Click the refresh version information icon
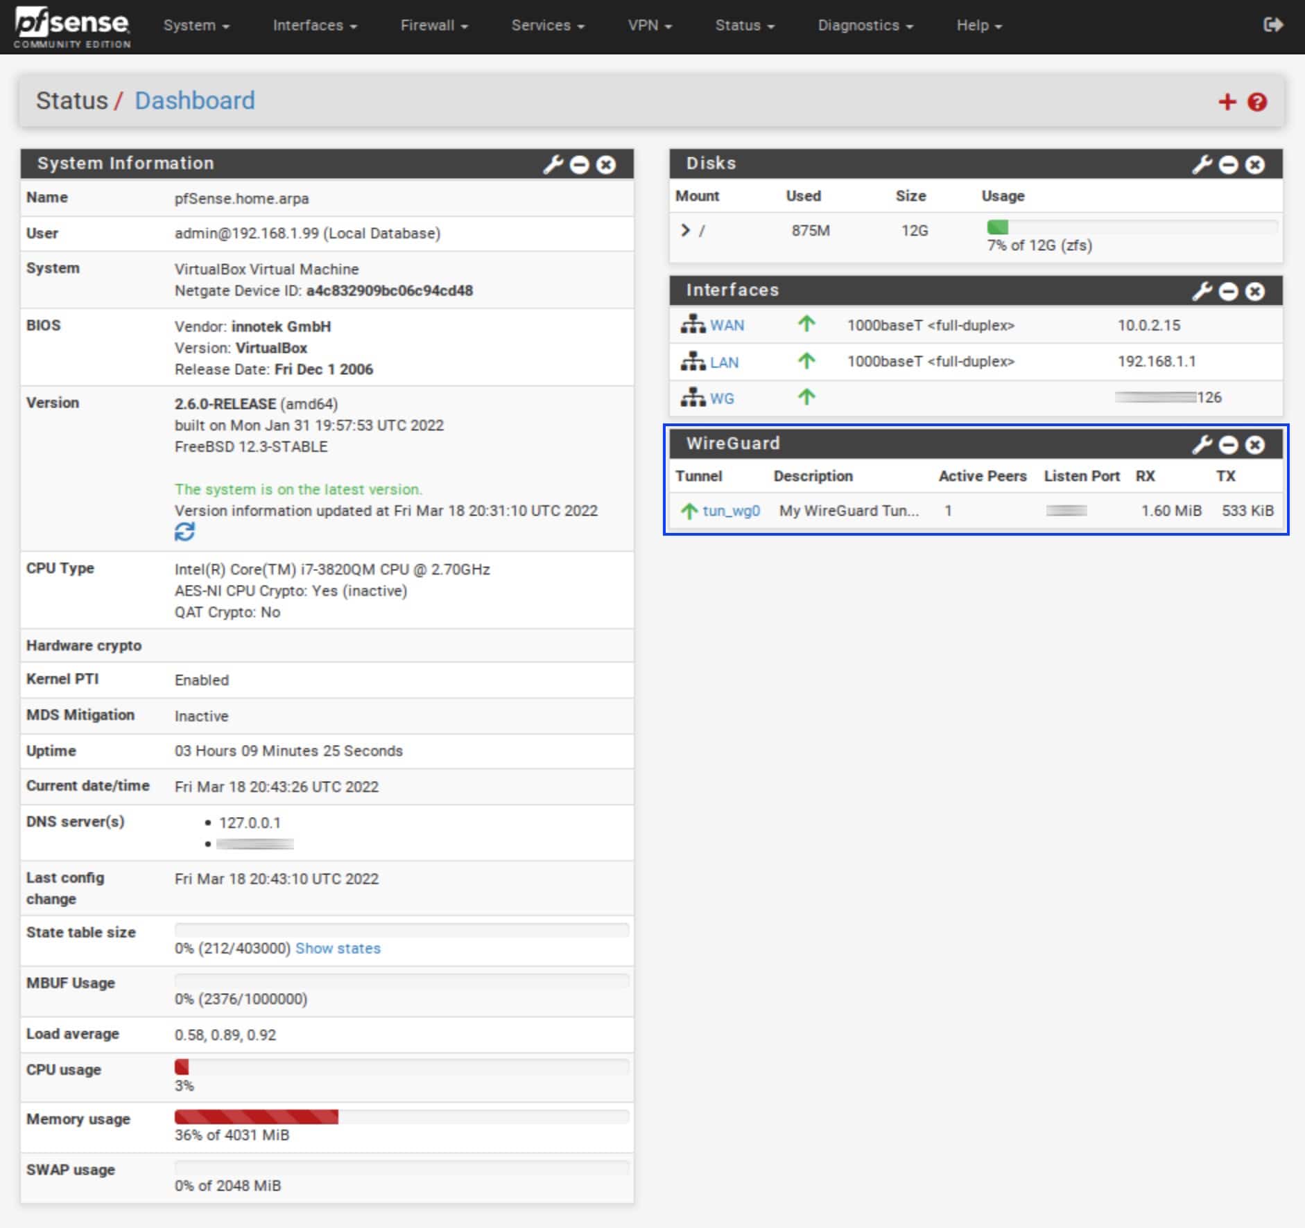 [x=184, y=532]
